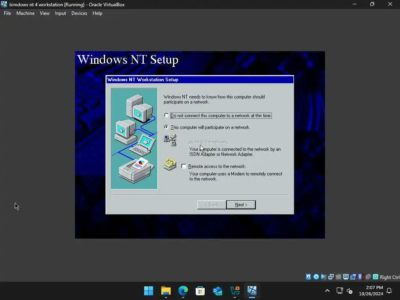Viewport: 400px width, 300px height.
Task: Open Outlook from the taskbar
Action: pos(217,291)
